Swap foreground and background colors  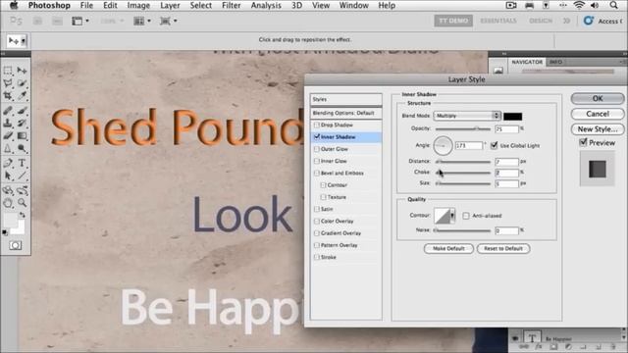click(22, 216)
